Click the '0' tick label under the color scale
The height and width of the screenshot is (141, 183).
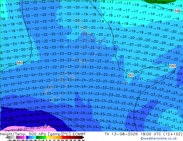click(46, 140)
